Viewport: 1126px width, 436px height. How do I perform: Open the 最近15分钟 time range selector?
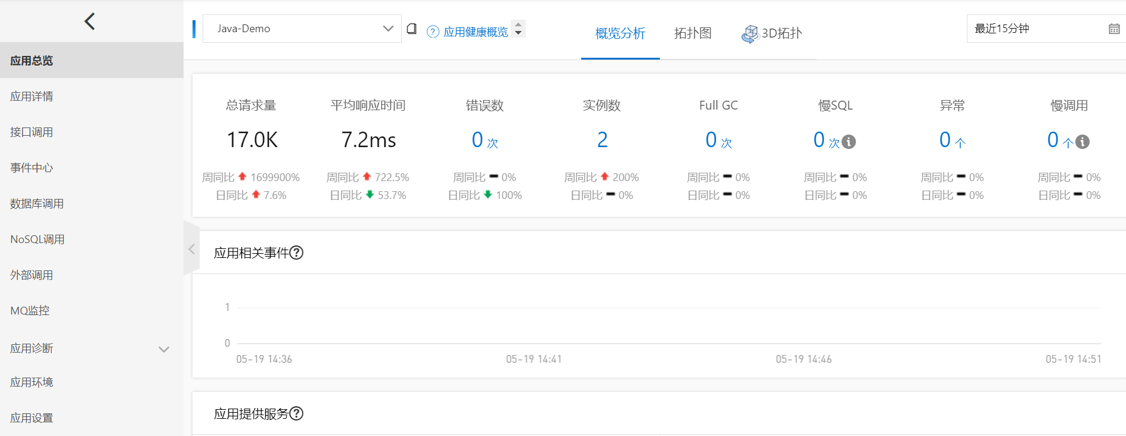click(x=1046, y=29)
